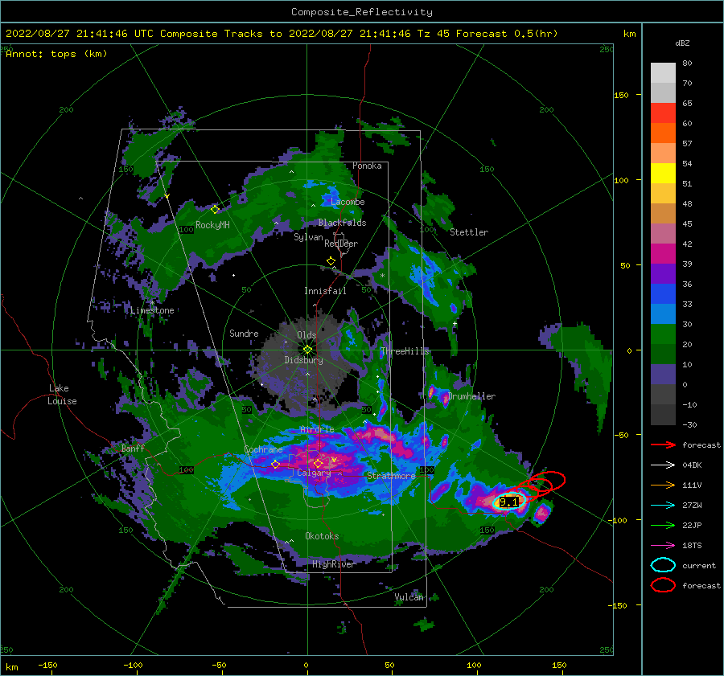The height and width of the screenshot is (676, 724).
Task: Click the Limestone label
Action: point(152,310)
